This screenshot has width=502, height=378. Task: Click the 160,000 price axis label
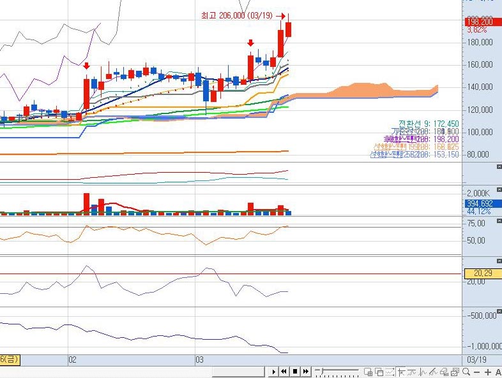pyautogui.click(x=480, y=65)
